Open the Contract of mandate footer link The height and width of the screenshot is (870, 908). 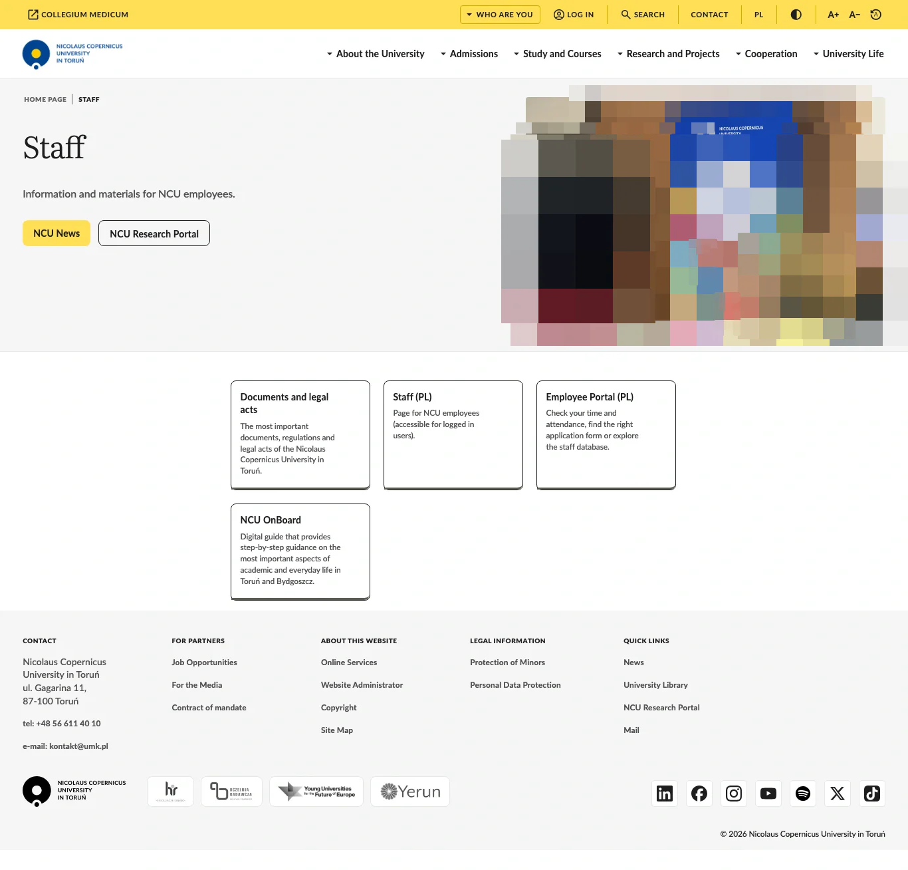tap(209, 708)
